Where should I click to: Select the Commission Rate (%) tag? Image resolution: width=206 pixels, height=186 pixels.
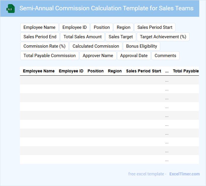[44, 46]
